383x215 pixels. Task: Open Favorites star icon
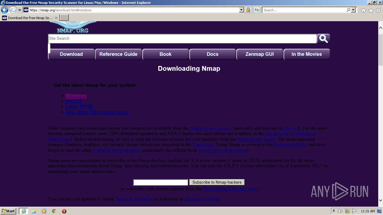point(371,10)
